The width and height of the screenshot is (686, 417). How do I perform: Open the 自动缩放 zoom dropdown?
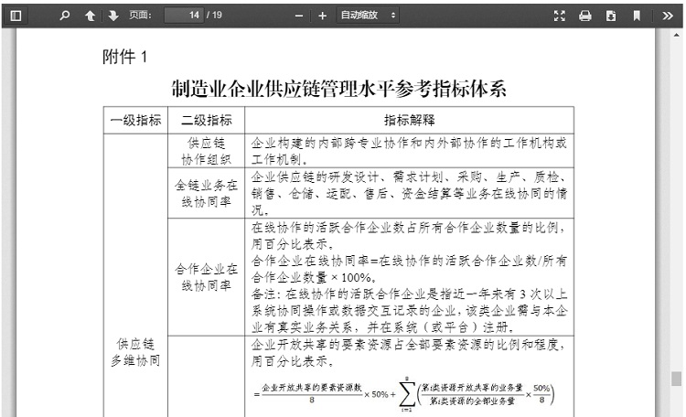pos(368,16)
